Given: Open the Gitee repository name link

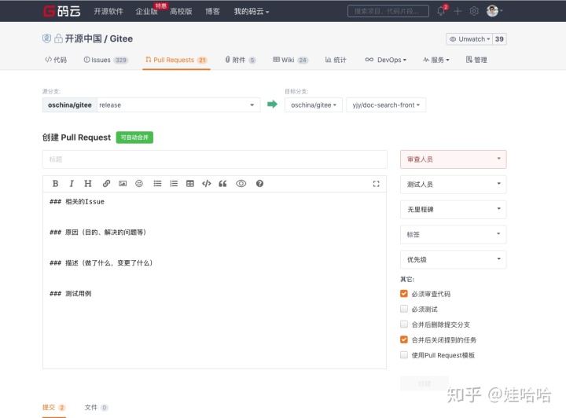Looking at the screenshot, I should point(121,38).
